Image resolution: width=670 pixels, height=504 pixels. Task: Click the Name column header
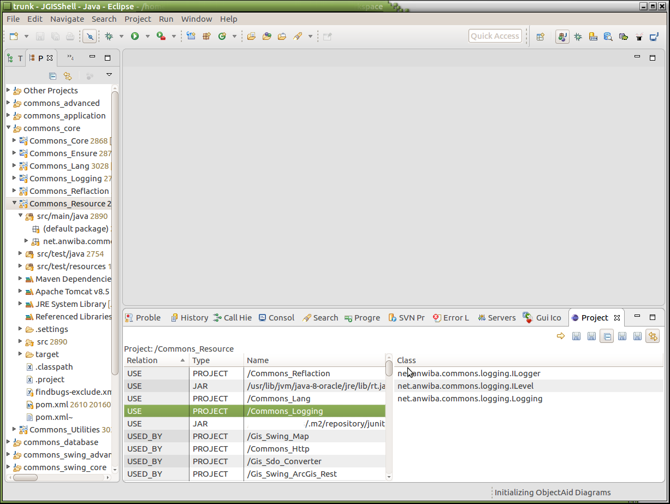[x=315, y=360]
